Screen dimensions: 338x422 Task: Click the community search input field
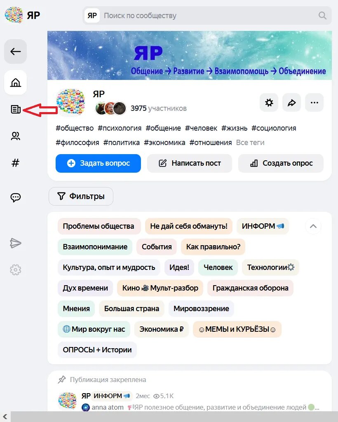(x=207, y=16)
